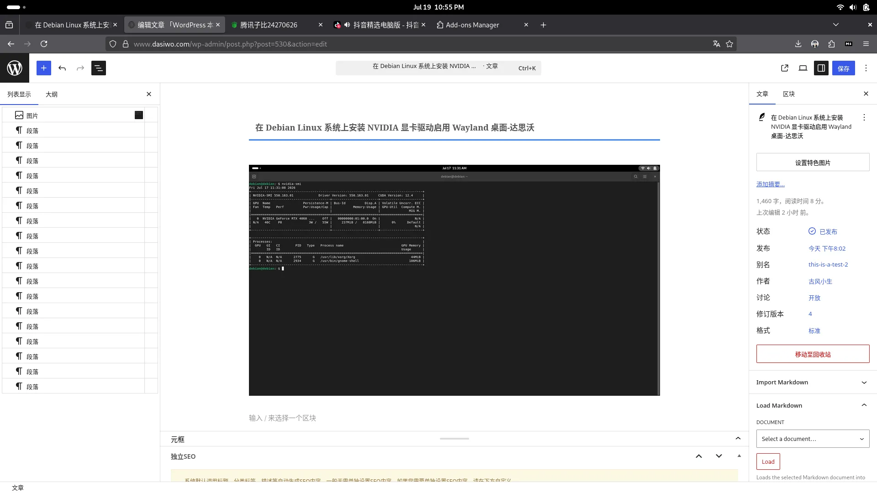Change the discussion setting 开放
This screenshot has height=493, width=877.
(x=814, y=298)
